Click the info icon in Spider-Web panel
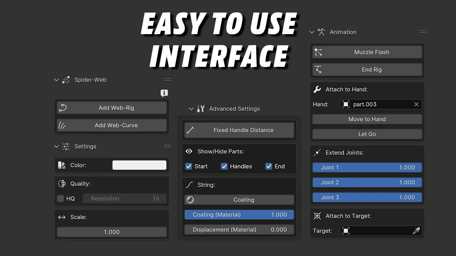The image size is (456, 256). coord(164,93)
